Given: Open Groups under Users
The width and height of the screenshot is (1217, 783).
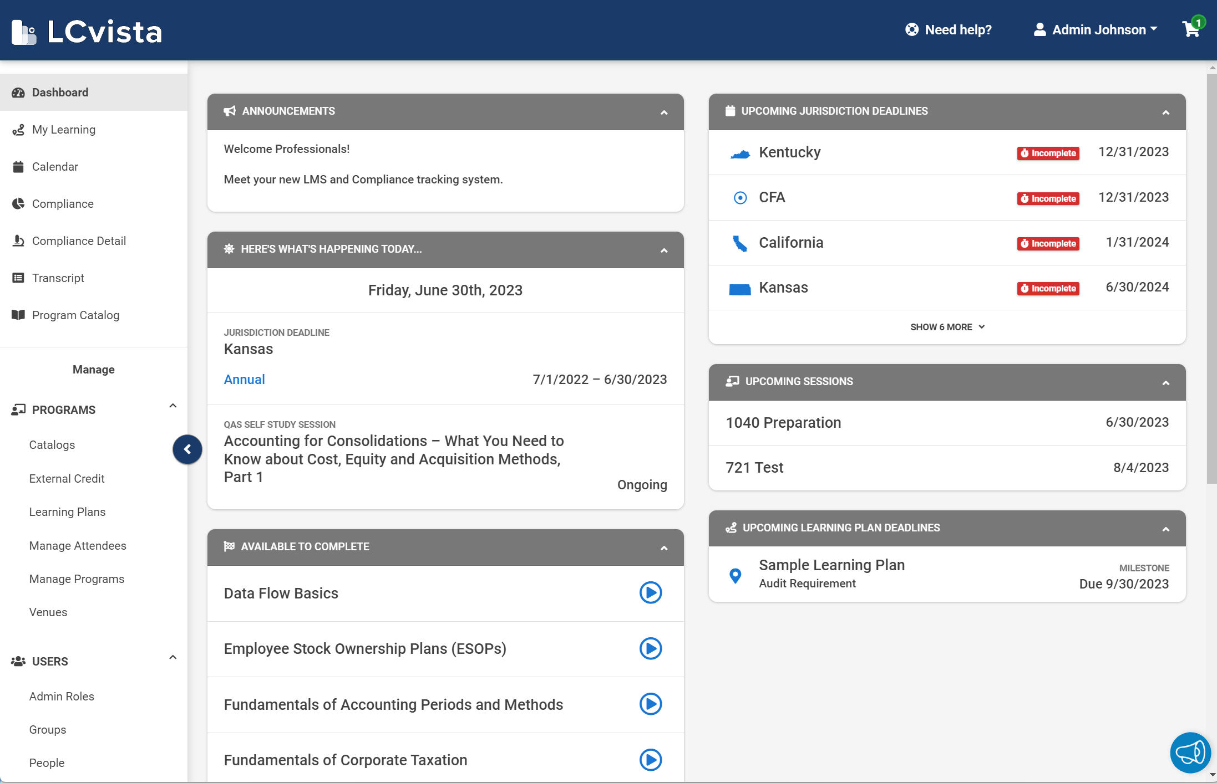Looking at the screenshot, I should pyautogui.click(x=48, y=730).
